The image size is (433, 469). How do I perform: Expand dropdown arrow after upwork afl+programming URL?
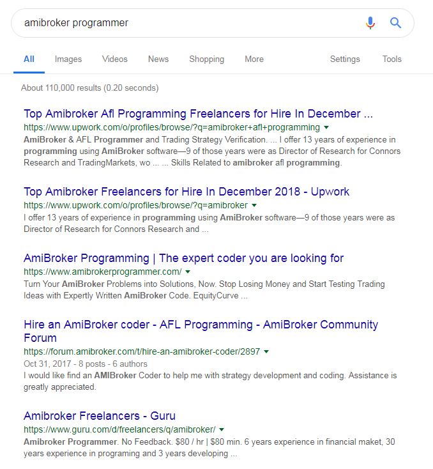[x=326, y=127]
